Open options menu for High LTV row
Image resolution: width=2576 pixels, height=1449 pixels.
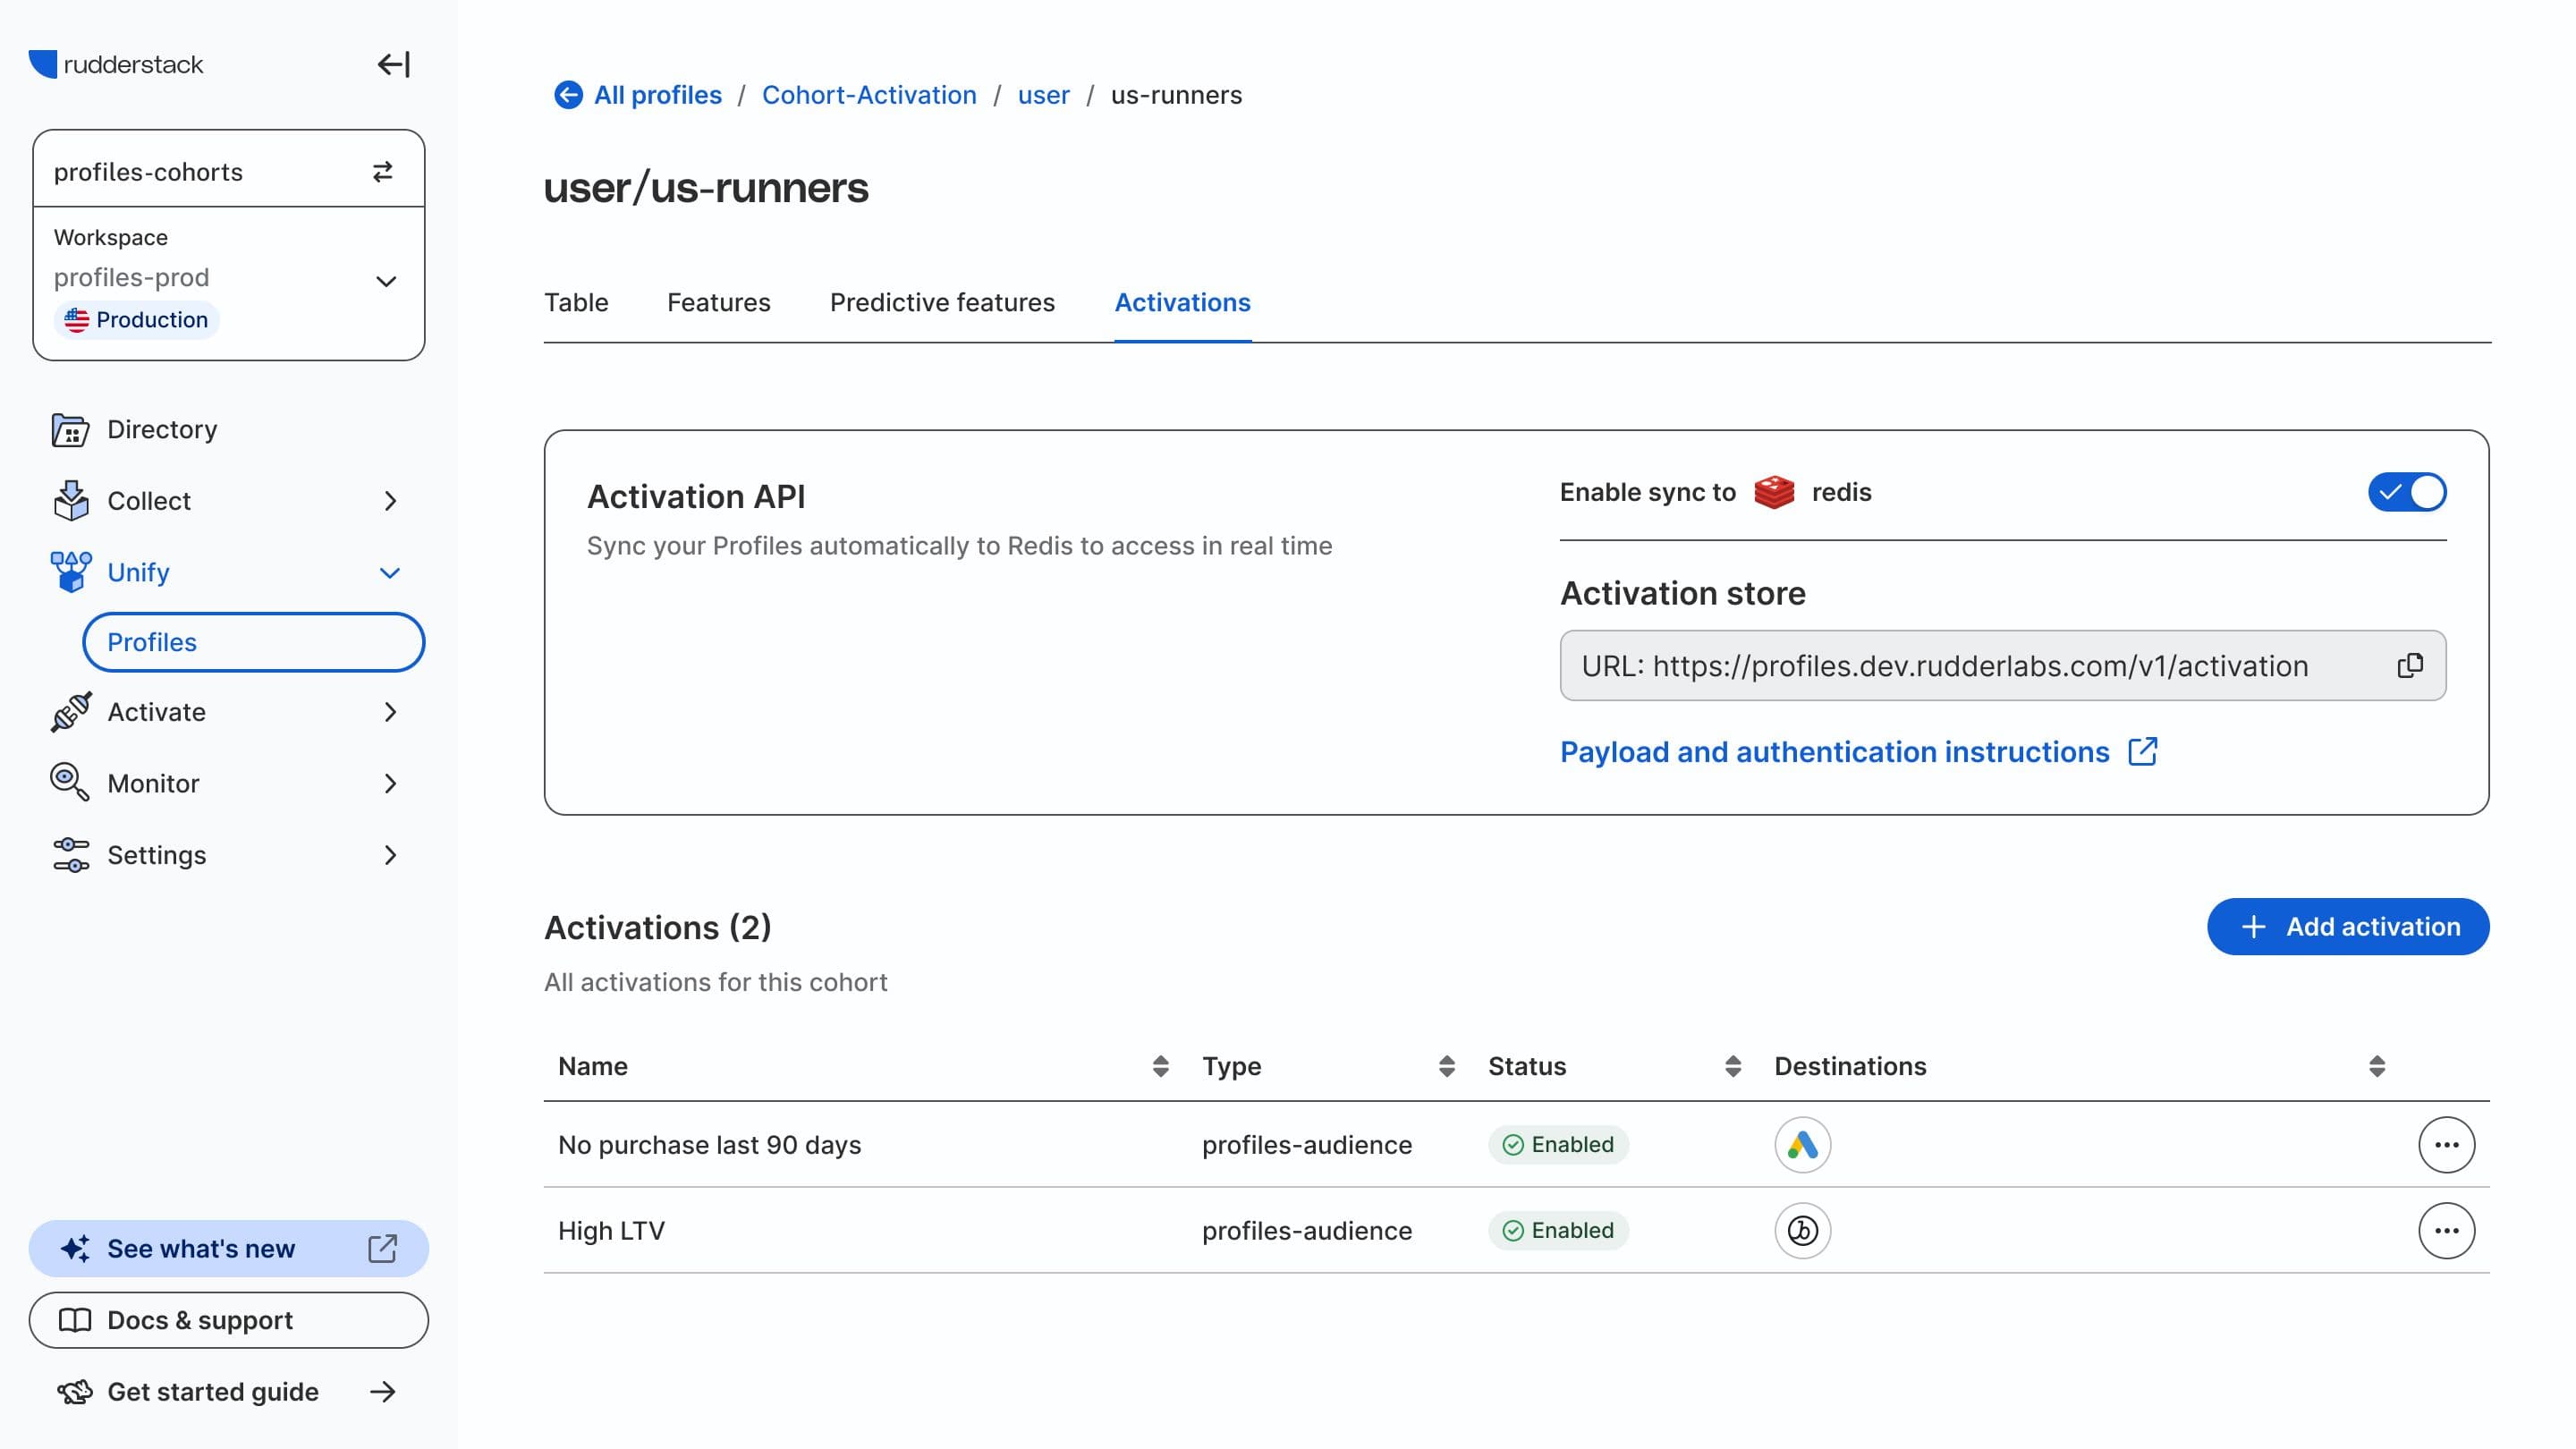click(2446, 1231)
